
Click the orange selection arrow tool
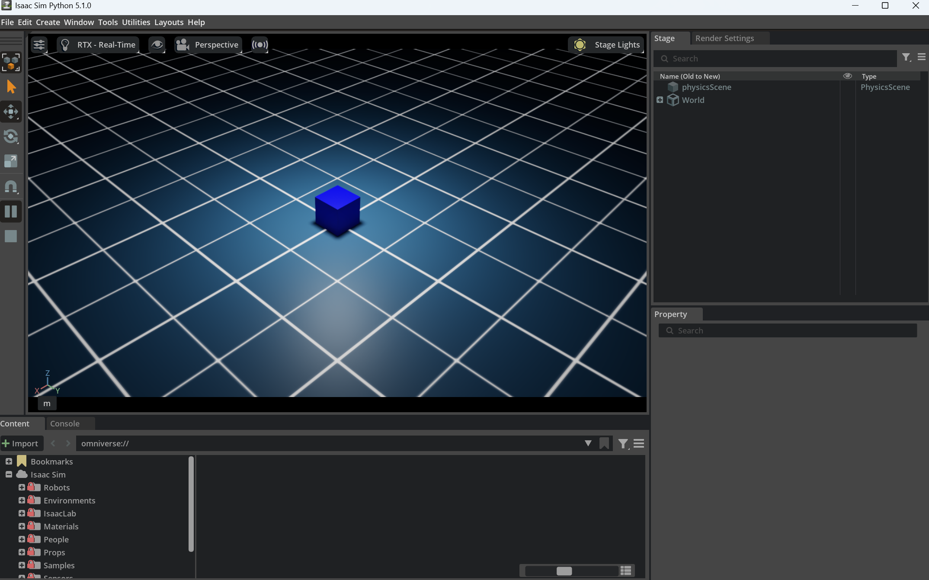point(11,87)
